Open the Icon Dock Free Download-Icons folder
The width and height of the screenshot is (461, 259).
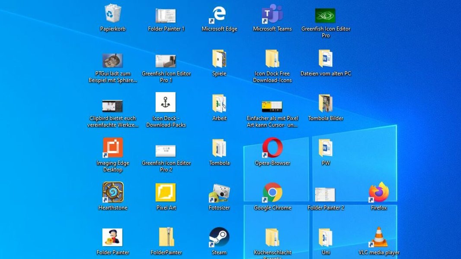pyautogui.click(x=272, y=59)
